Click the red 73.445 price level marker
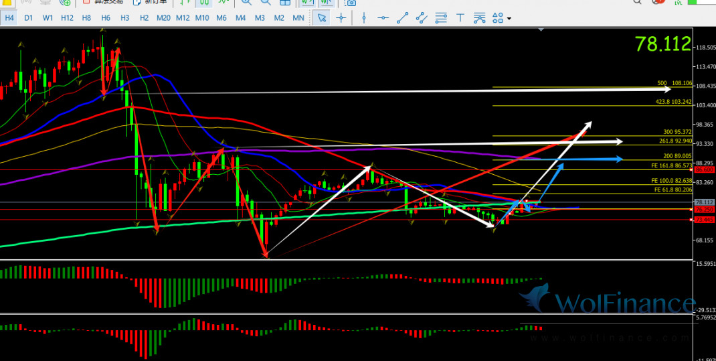 705,220
